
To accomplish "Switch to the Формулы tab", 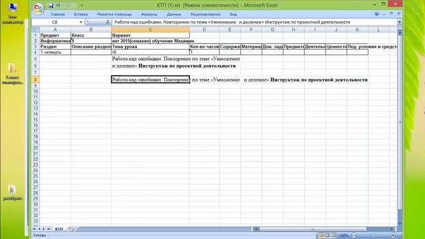I will click(149, 15).
